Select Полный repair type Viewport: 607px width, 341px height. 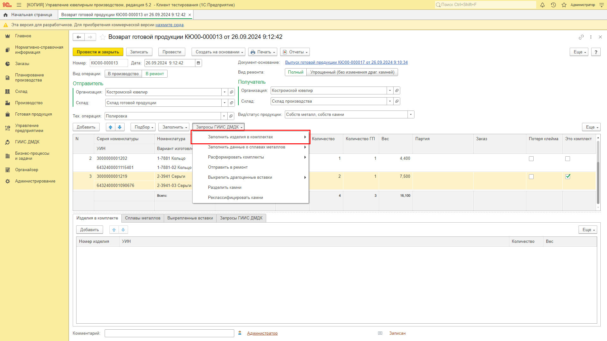(x=296, y=72)
